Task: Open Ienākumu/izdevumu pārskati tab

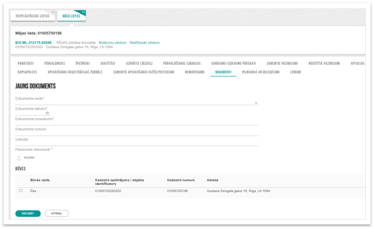Action: (233, 63)
